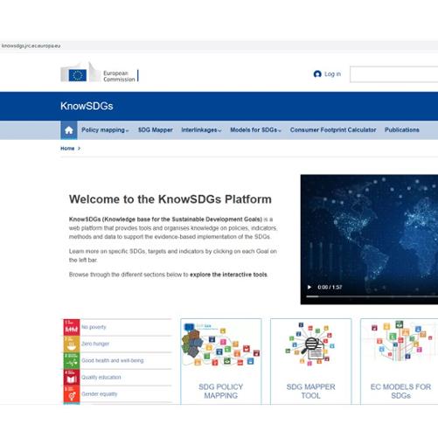Viewport: 438px width, 438px height.
Task: Click the Log in link
Action: click(332, 74)
